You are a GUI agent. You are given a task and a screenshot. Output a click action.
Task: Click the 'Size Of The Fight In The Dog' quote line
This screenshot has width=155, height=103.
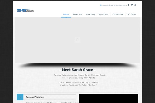click(x=79, y=85)
